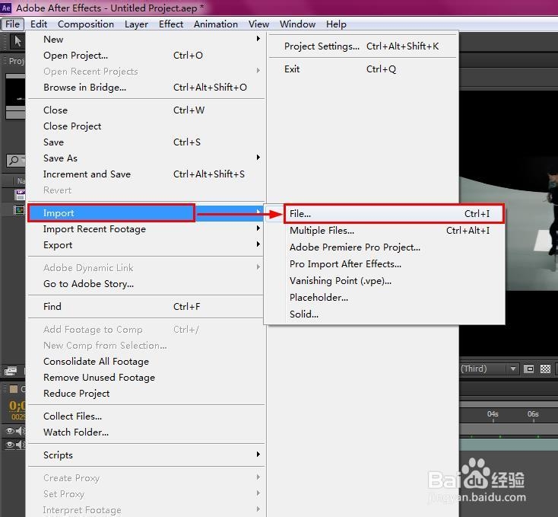
Task: Choose Increment and Save
Action: (x=146, y=174)
